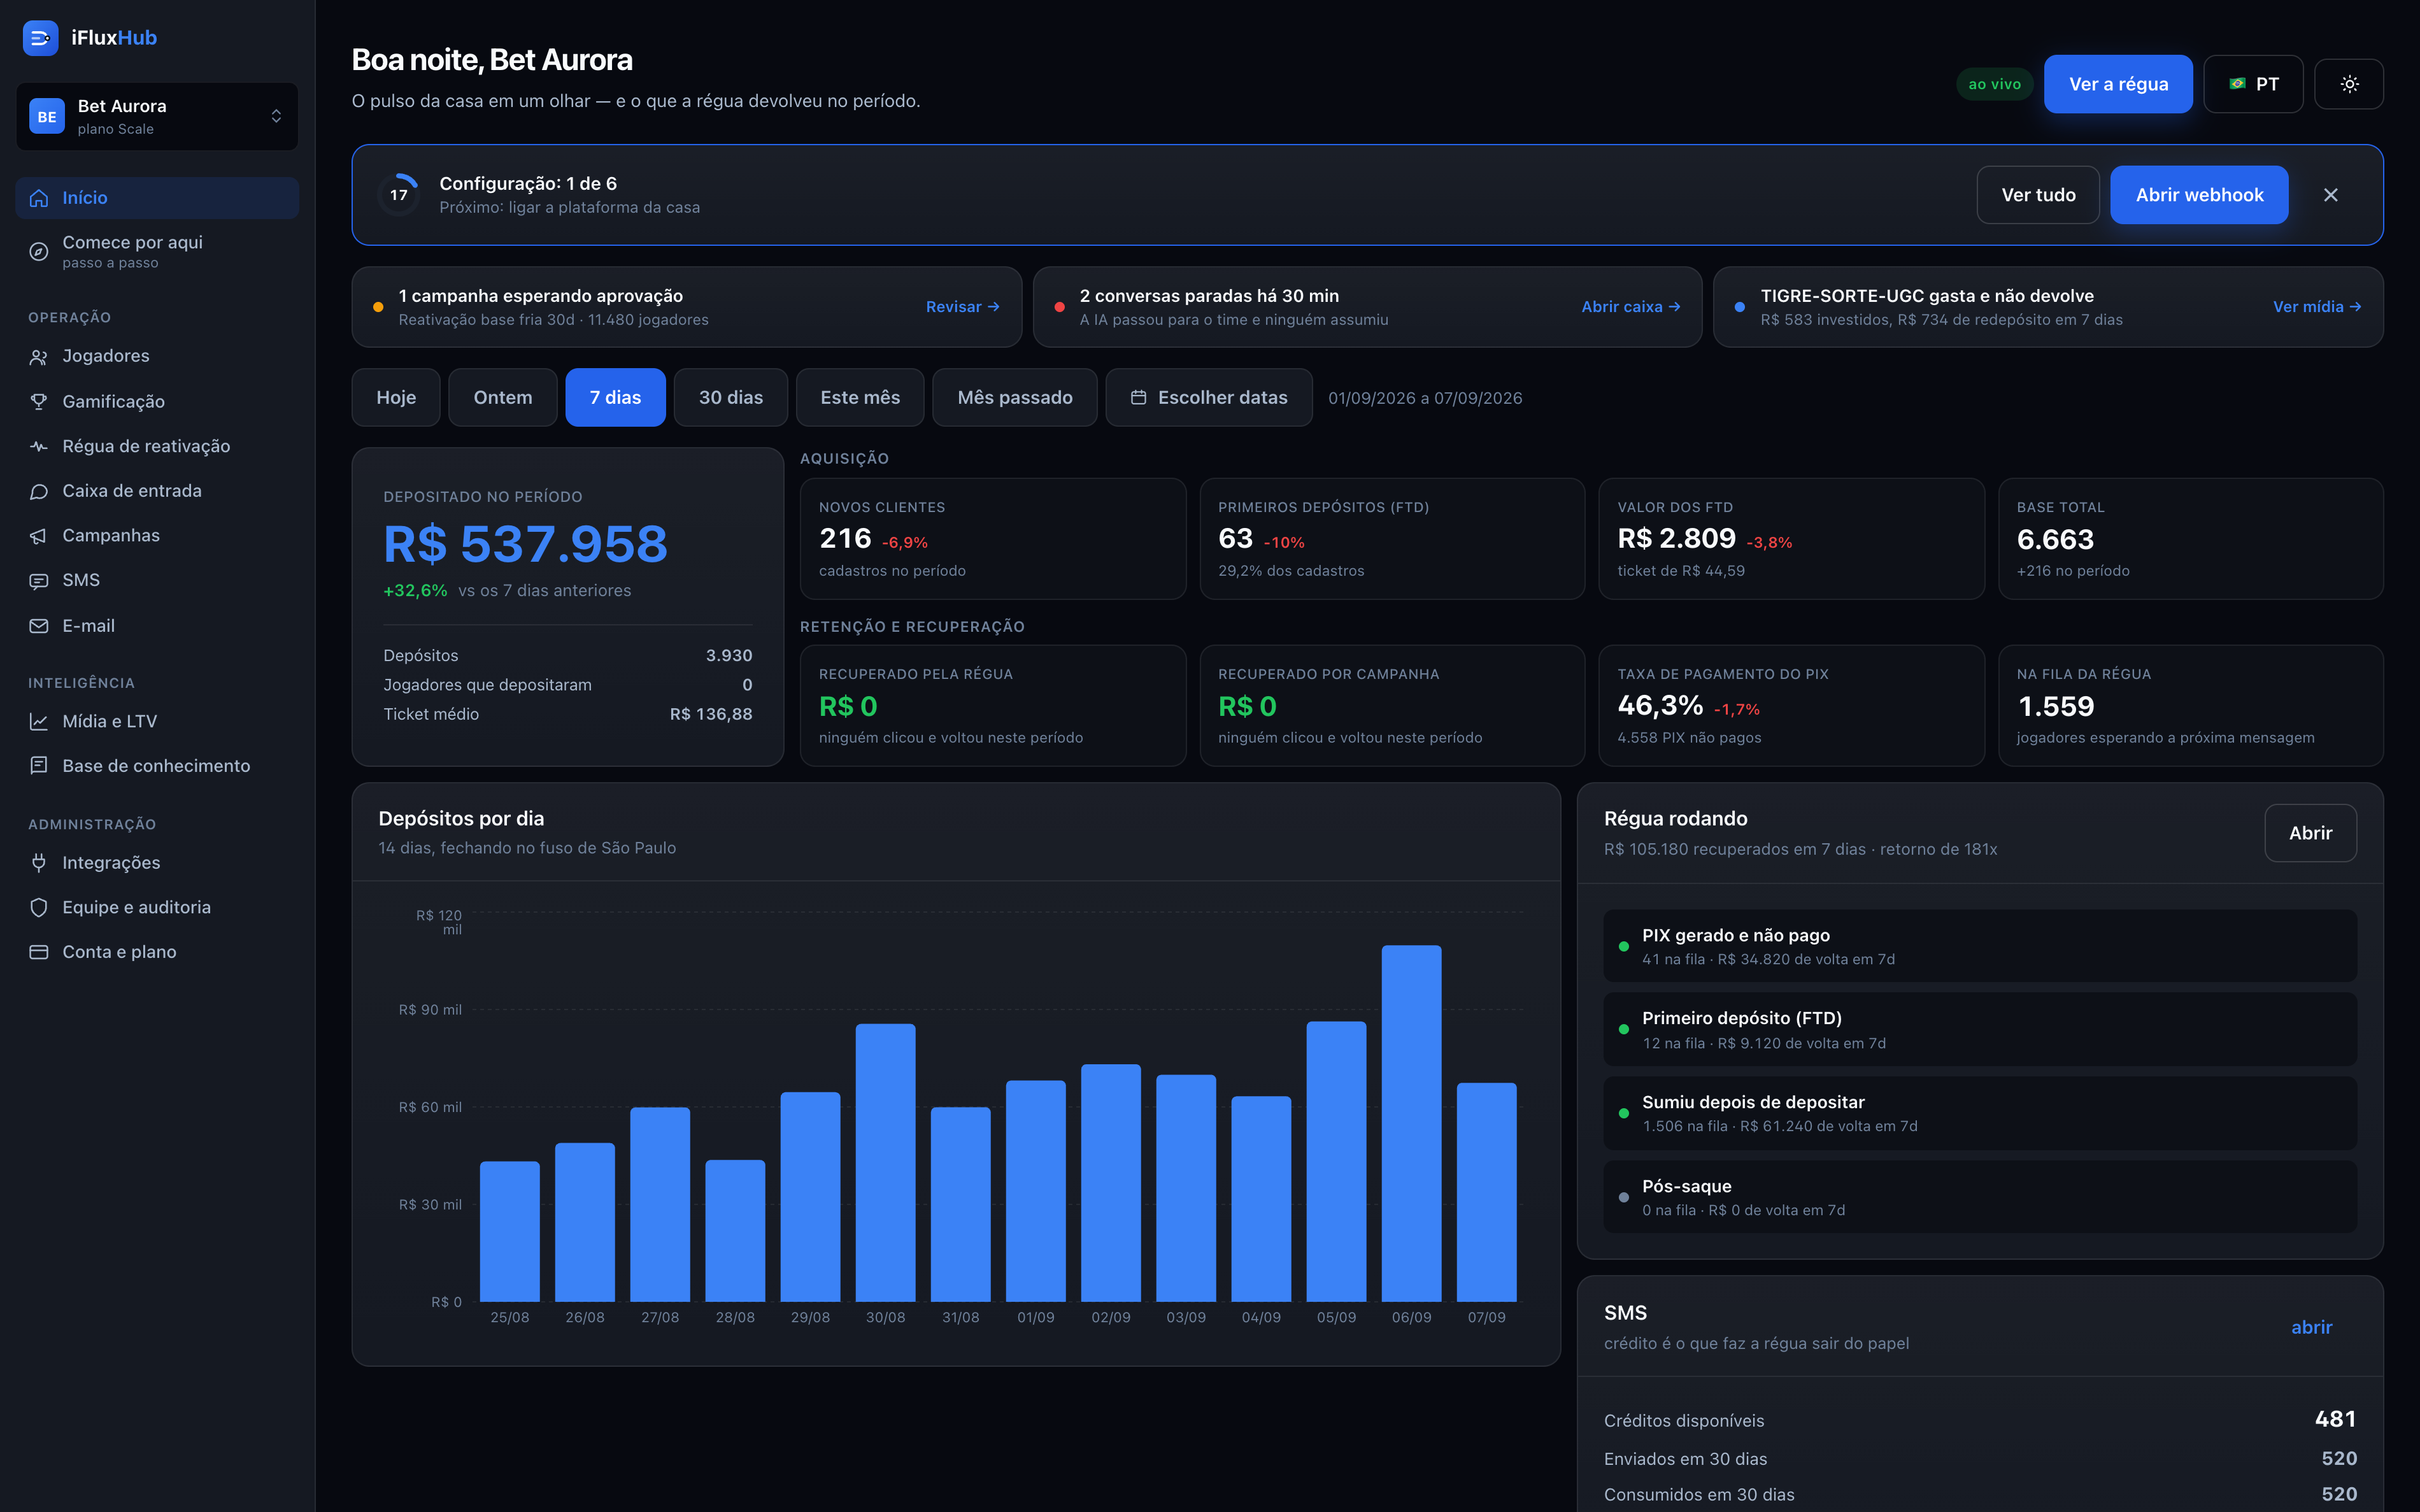Click the ao vivo status badge
Image resolution: width=2420 pixels, height=1512 pixels.
pos(1994,84)
